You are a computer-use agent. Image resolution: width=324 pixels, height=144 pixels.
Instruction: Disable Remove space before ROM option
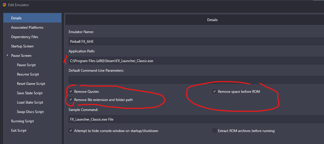tap(214, 91)
